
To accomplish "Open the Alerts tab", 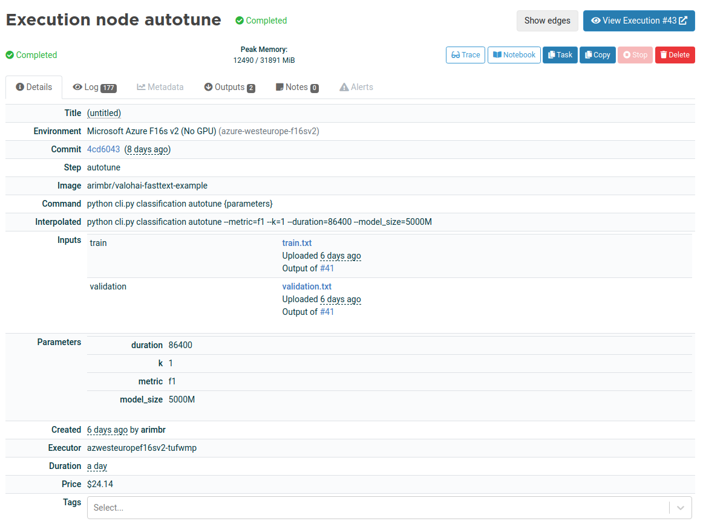I will coord(356,87).
